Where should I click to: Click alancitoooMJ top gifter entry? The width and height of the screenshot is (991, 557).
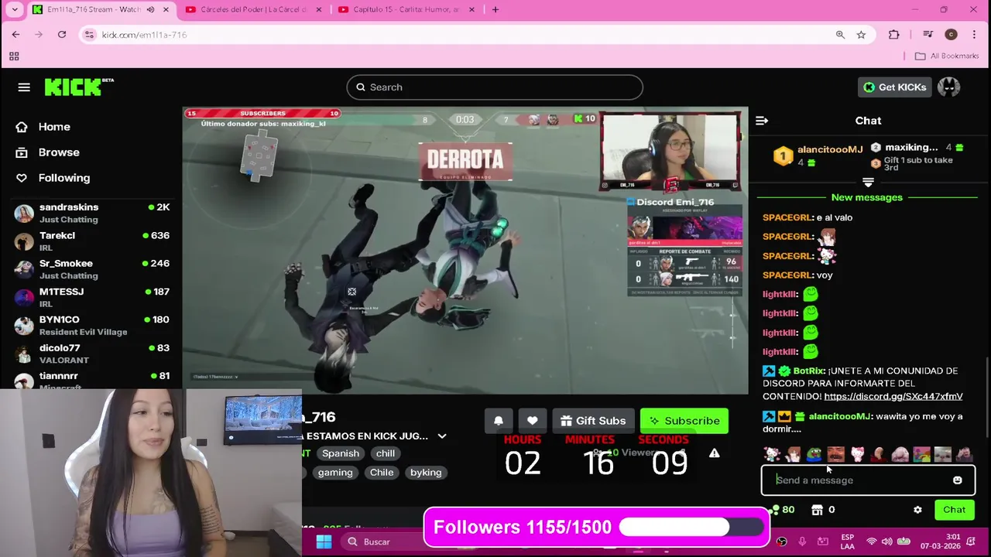pyautogui.click(x=818, y=156)
